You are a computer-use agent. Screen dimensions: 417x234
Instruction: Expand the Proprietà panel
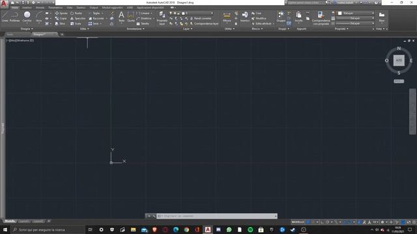[341, 29]
